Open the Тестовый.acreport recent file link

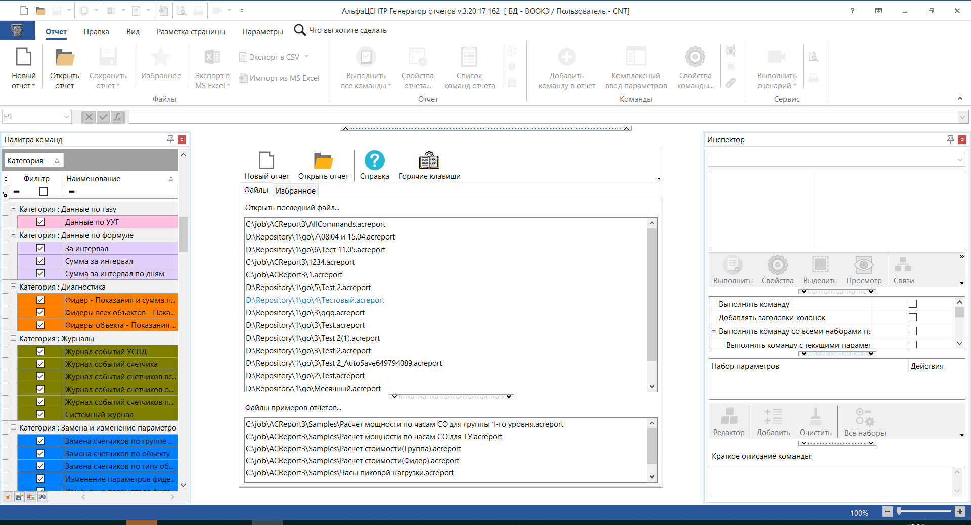tap(315, 300)
